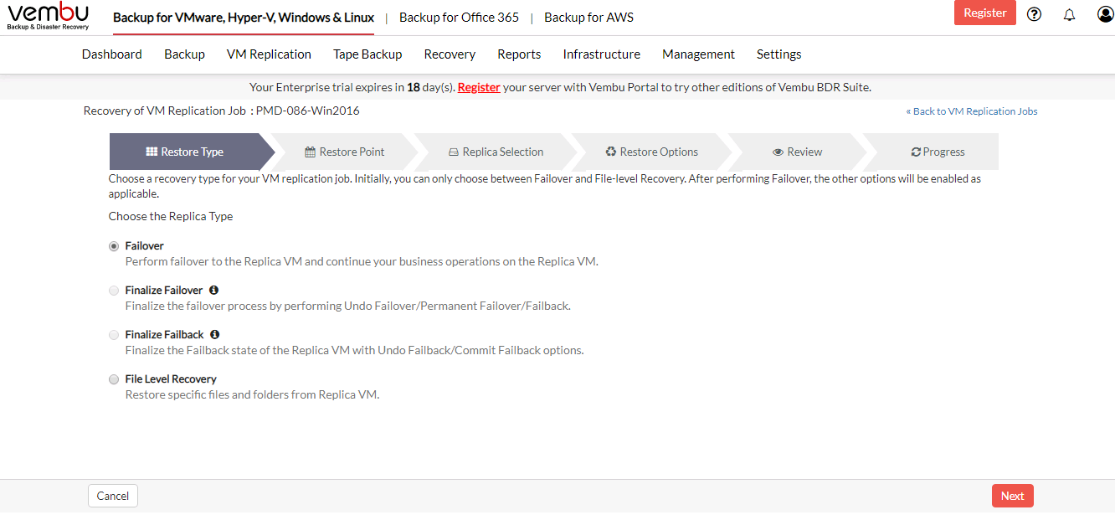Screen dimensions: 1115x515
Task: Open the Backup menu
Action: (184, 54)
